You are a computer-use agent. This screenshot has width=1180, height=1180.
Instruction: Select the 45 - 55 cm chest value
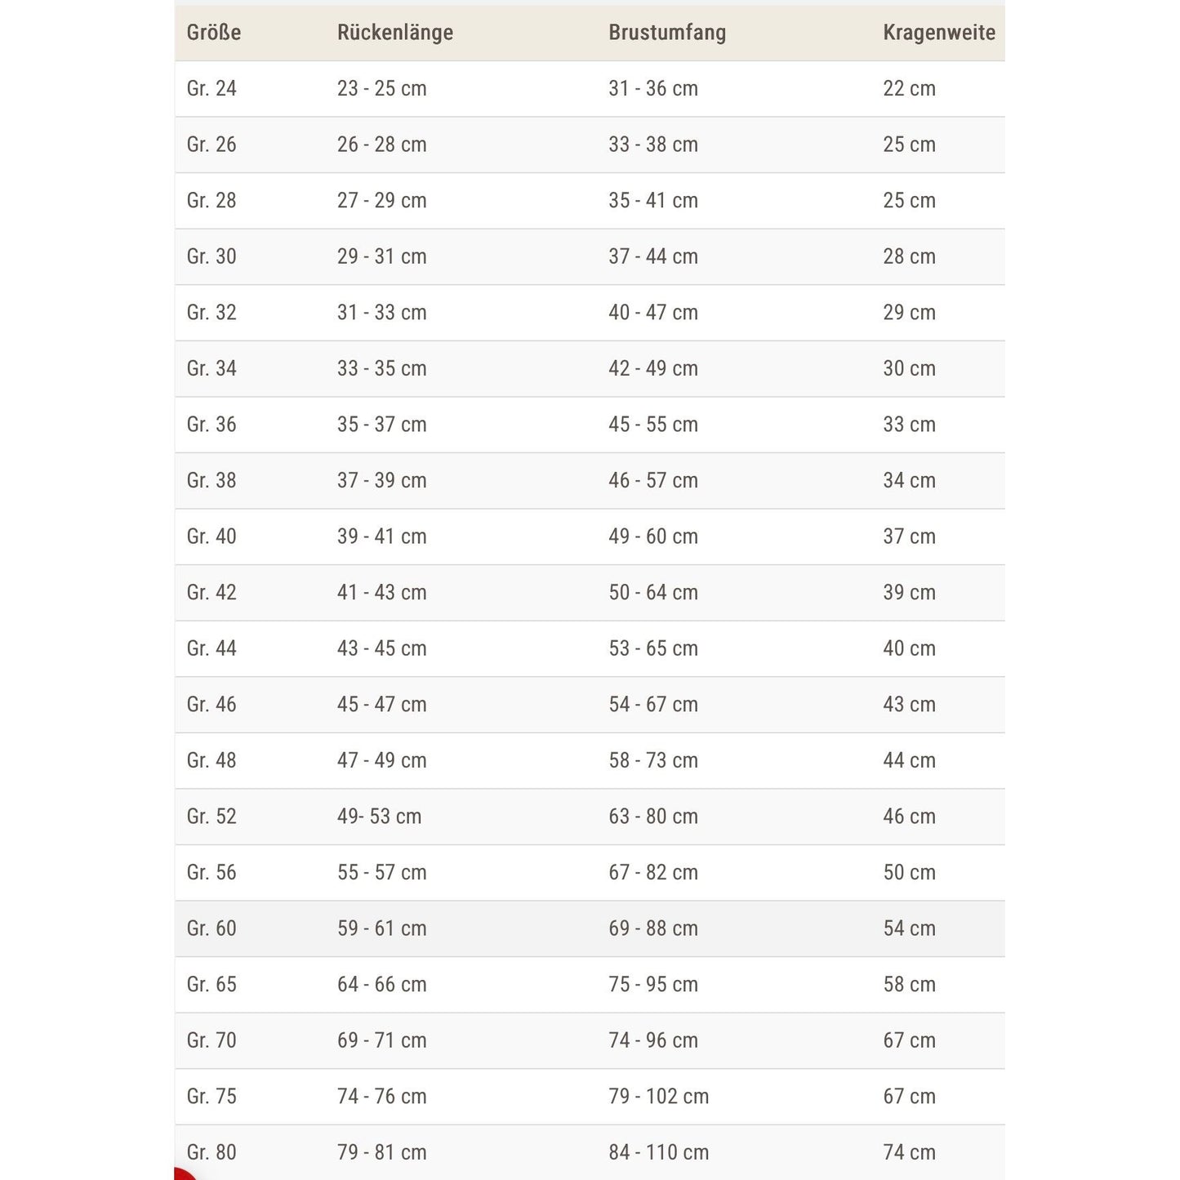[653, 425]
